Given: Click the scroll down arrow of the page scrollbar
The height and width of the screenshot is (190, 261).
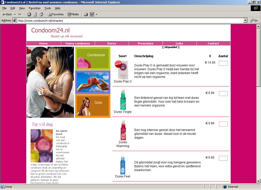Looking at the screenshot, I should (258, 181).
